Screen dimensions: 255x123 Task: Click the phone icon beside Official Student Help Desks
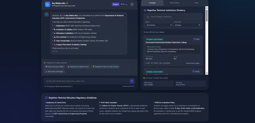pos(144,78)
